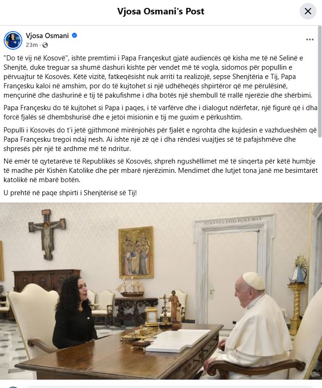Click the scrollbar track below the thumb
The height and width of the screenshot is (388, 322).
pyautogui.click(x=320, y=248)
